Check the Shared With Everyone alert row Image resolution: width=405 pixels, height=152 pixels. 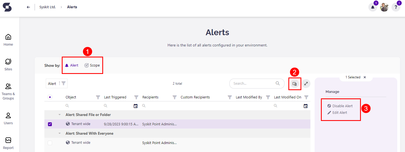pyautogui.click(x=50, y=143)
